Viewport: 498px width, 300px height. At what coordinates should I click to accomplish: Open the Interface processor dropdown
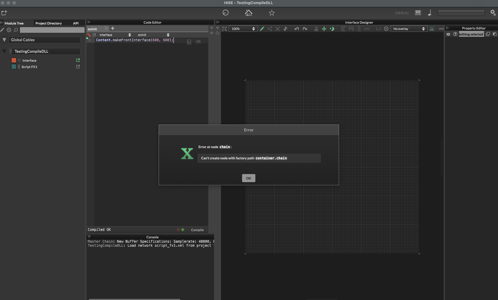(x=115, y=35)
